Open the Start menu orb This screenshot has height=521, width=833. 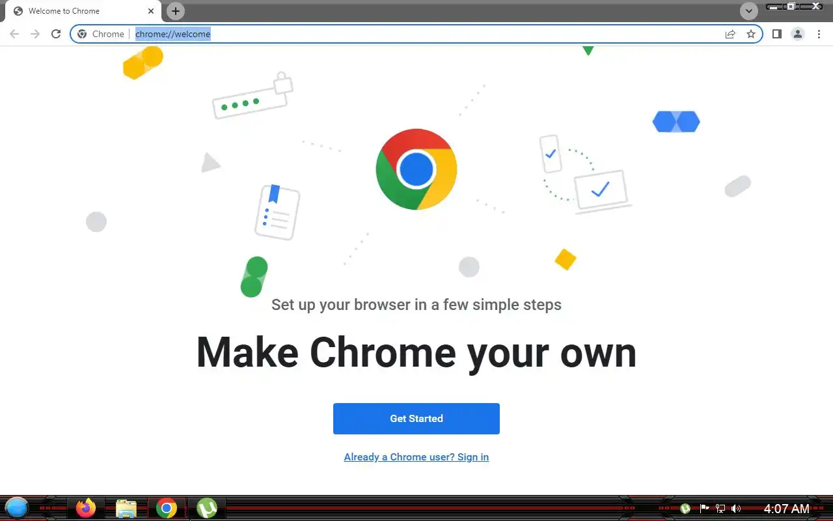click(17, 507)
